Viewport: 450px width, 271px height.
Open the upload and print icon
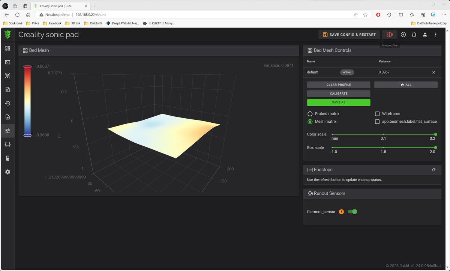click(x=403, y=35)
